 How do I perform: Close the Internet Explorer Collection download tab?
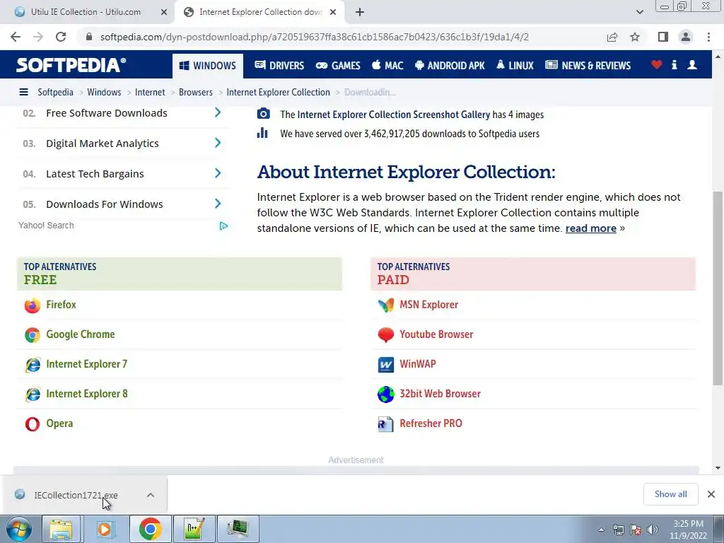click(x=333, y=12)
